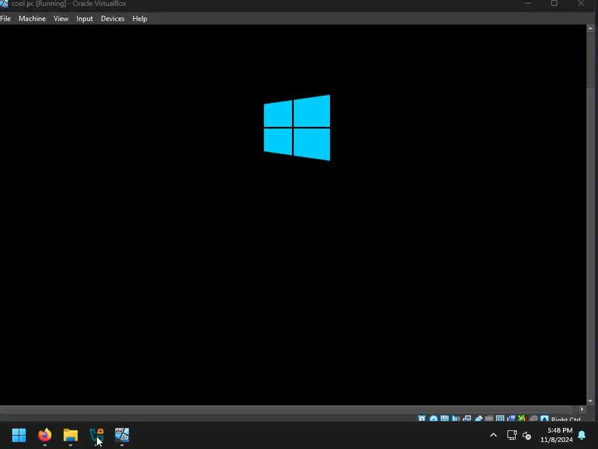The width and height of the screenshot is (598, 449).
Task: Select the running VM taskbar icon
Action: point(122,435)
